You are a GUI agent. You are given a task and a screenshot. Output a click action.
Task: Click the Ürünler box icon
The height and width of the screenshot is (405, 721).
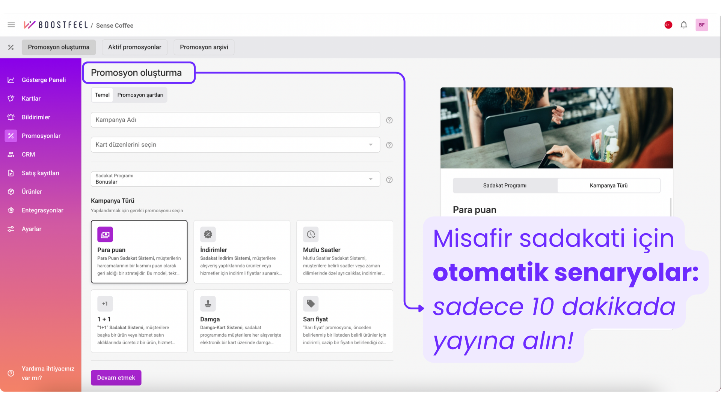(11, 192)
